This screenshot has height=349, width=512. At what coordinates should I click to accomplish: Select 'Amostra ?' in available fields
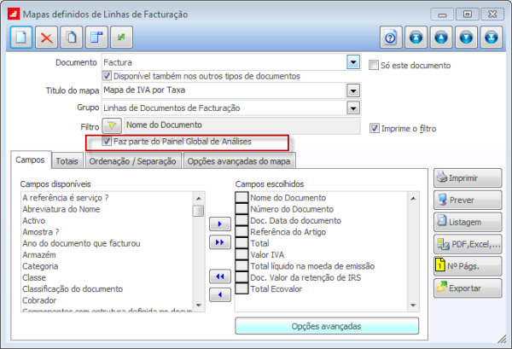point(40,232)
